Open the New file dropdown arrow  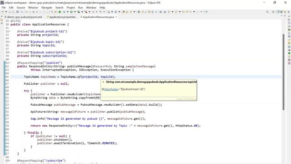6,12
